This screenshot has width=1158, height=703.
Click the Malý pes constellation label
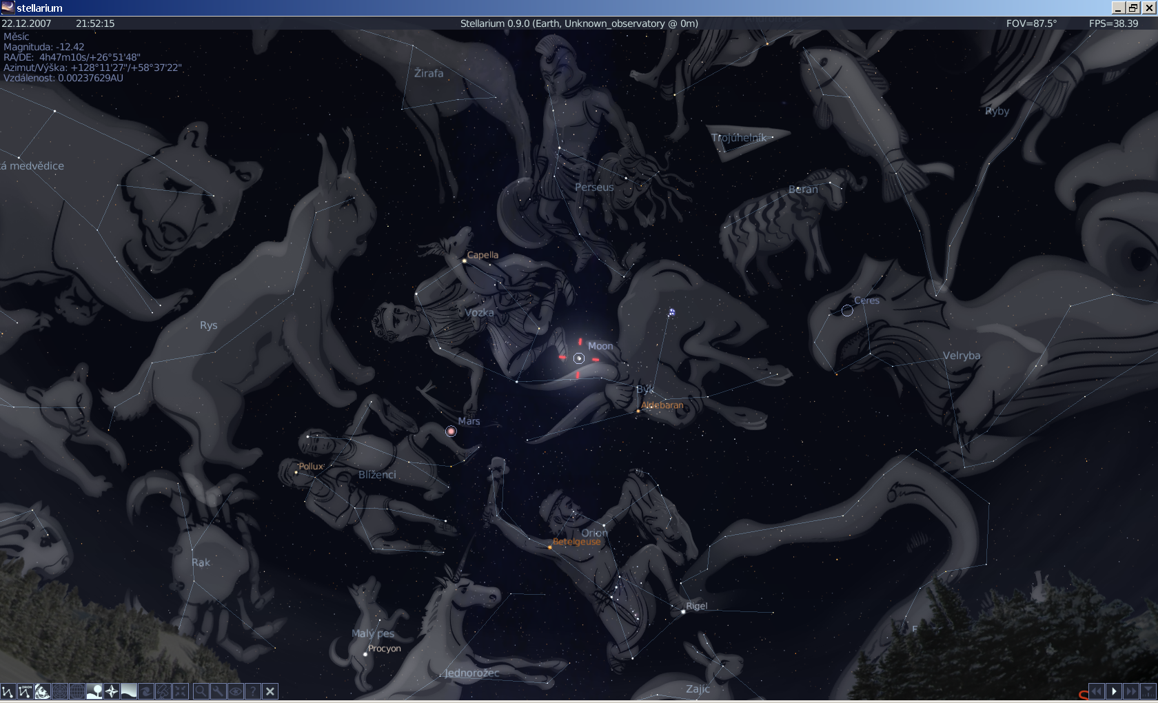[373, 633]
